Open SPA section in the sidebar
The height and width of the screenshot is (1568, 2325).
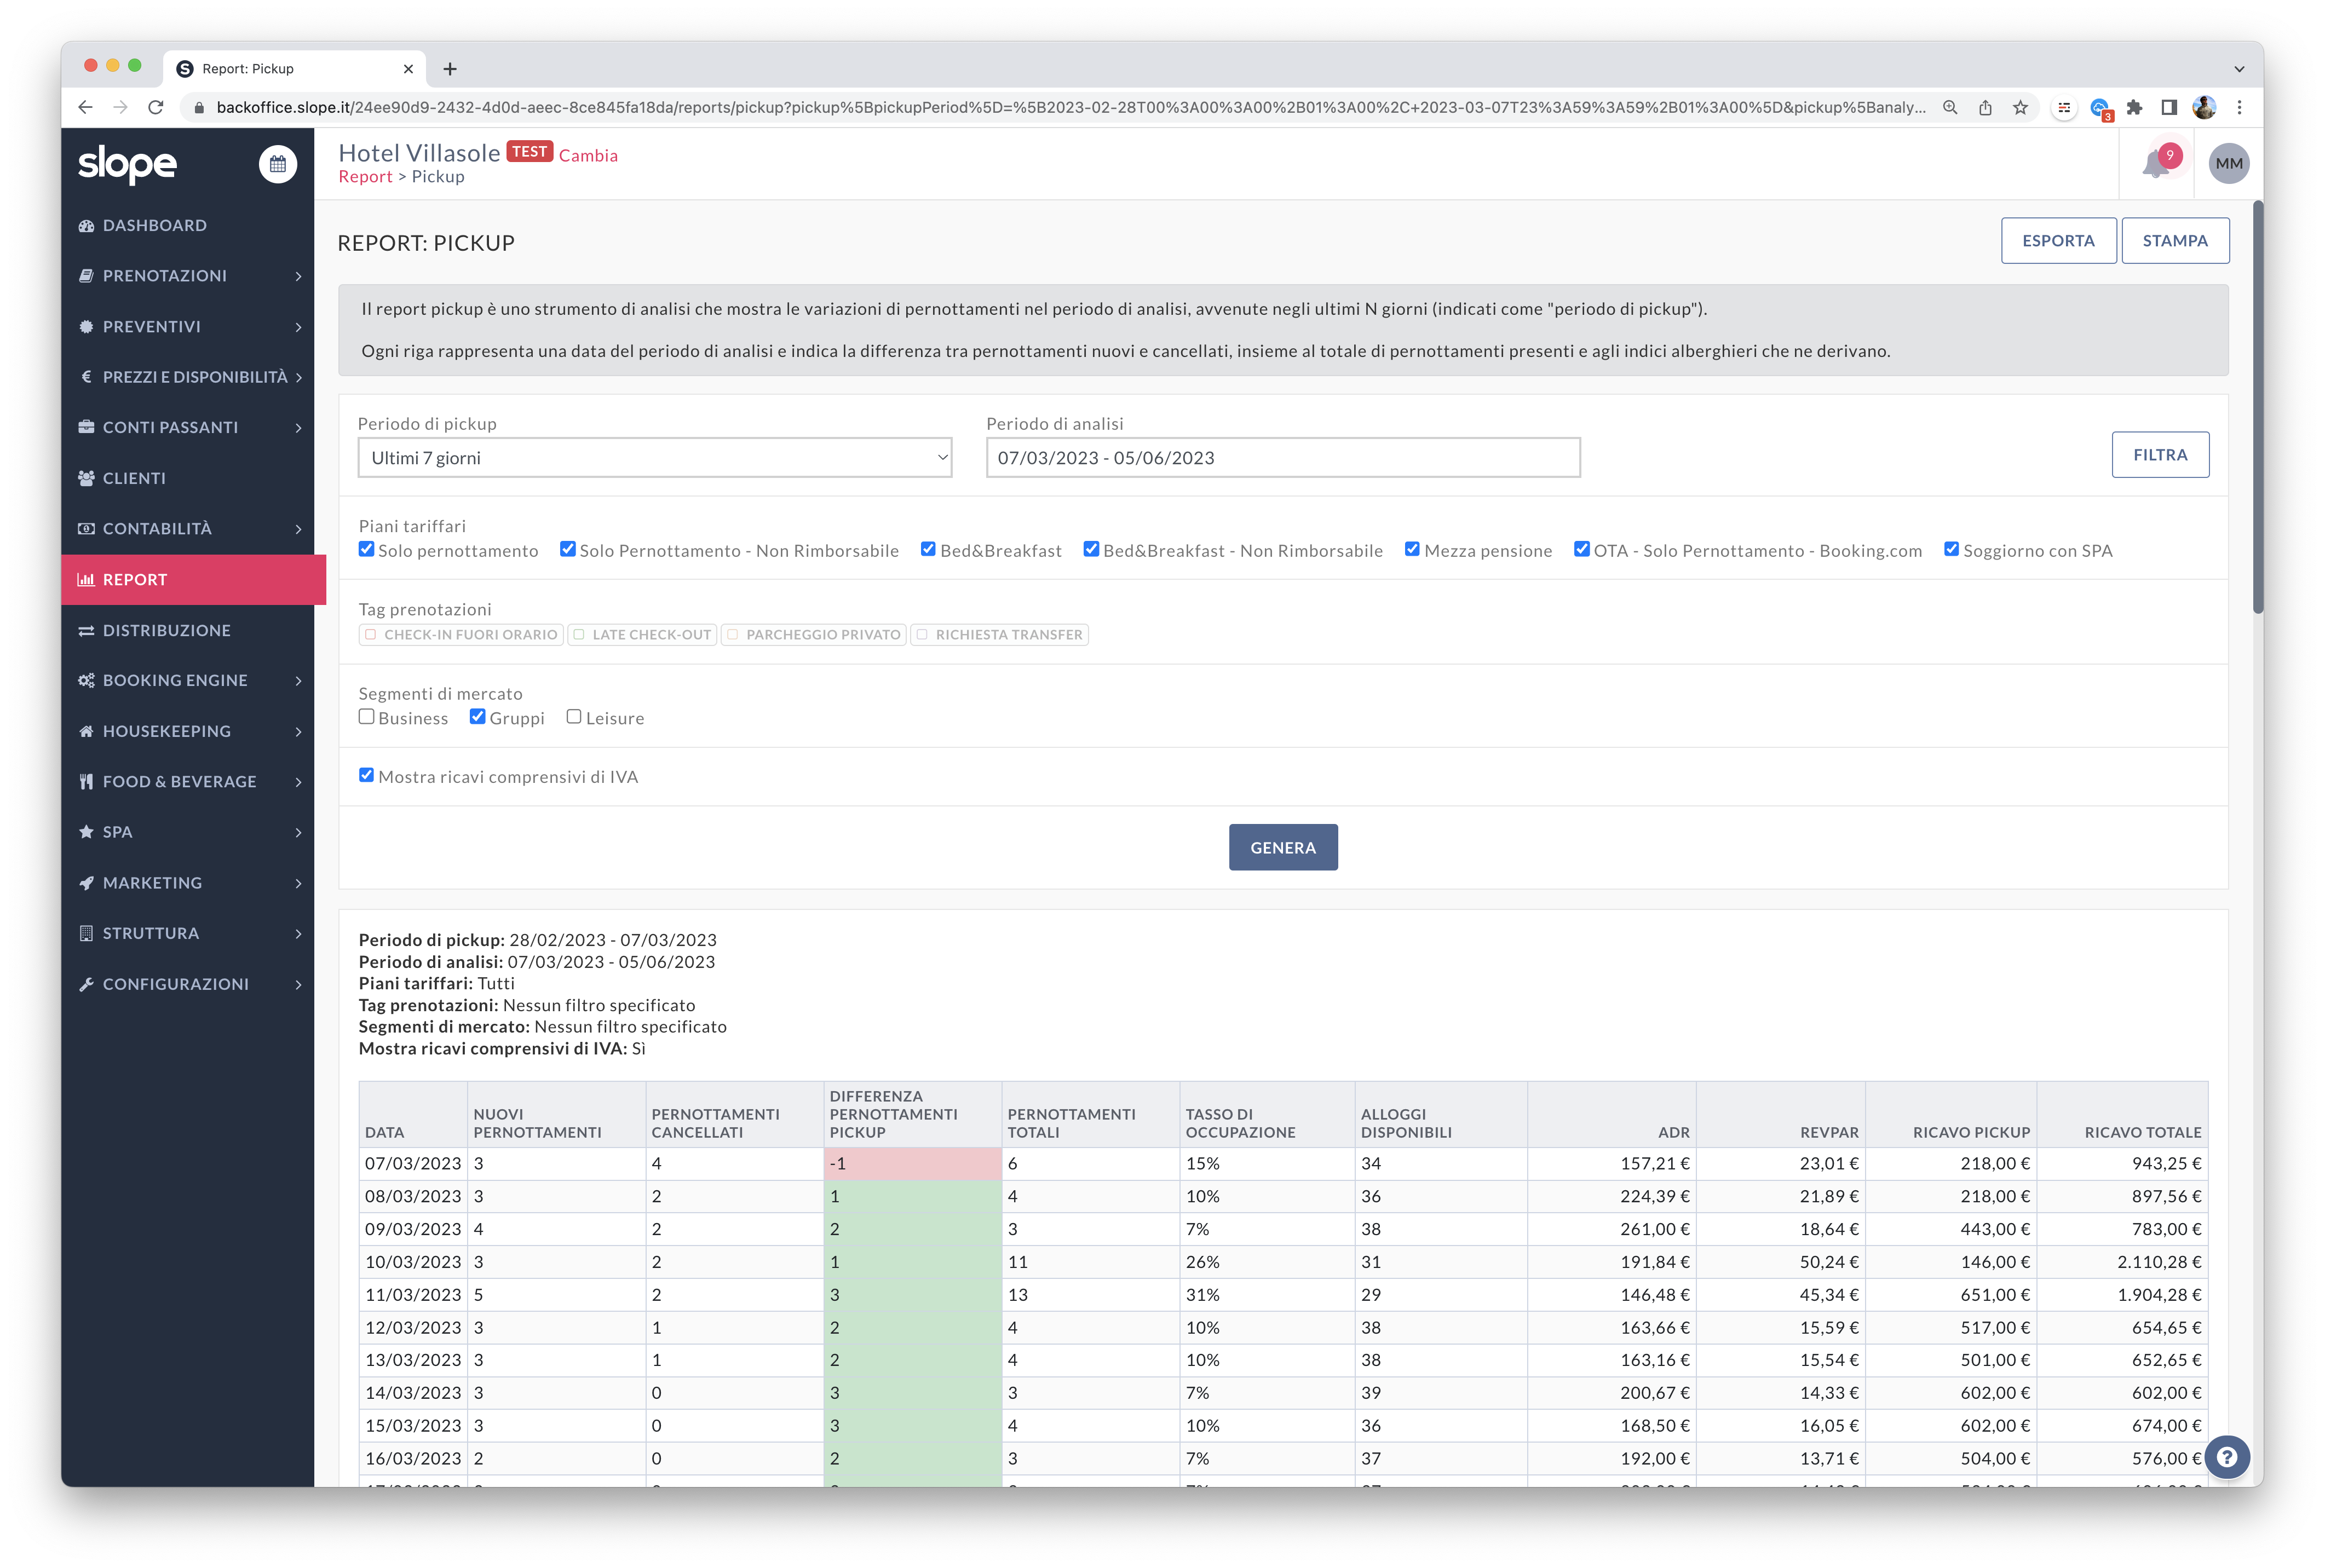click(x=187, y=832)
